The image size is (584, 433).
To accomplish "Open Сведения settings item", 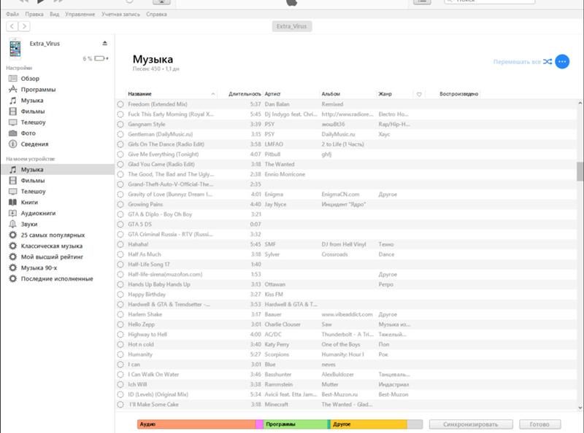I will tap(34, 144).
